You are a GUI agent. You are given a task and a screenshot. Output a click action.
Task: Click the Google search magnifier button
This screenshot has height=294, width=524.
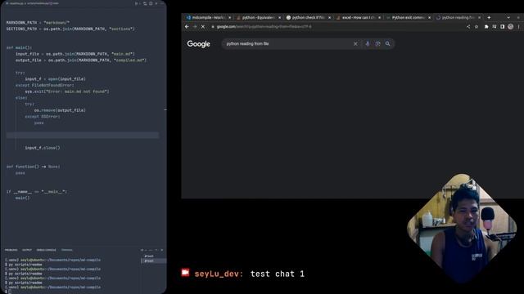point(387,43)
